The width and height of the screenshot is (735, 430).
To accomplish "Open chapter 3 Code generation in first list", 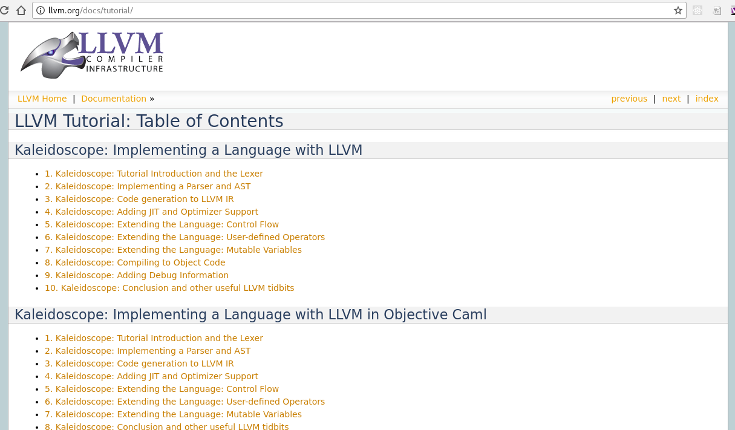I will point(139,199).
